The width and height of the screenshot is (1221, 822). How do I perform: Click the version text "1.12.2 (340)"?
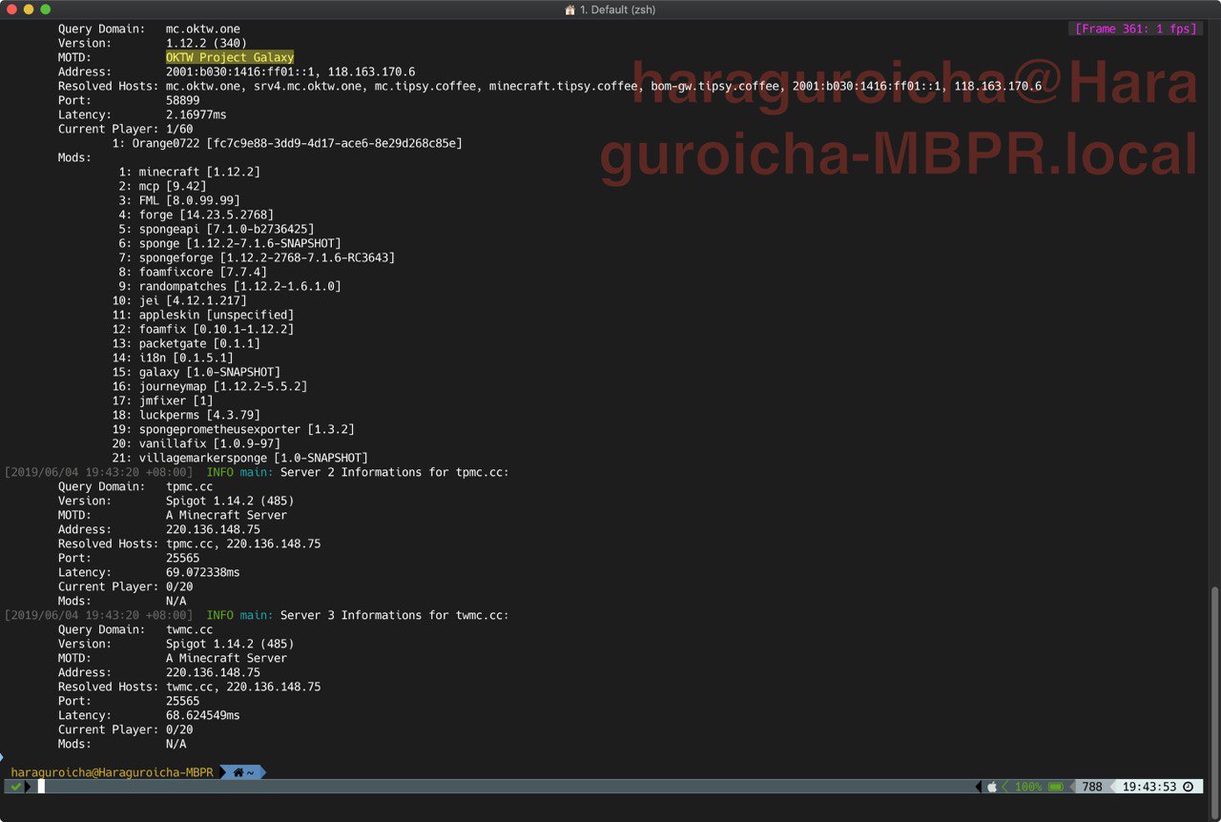click(x=207, y=43)
